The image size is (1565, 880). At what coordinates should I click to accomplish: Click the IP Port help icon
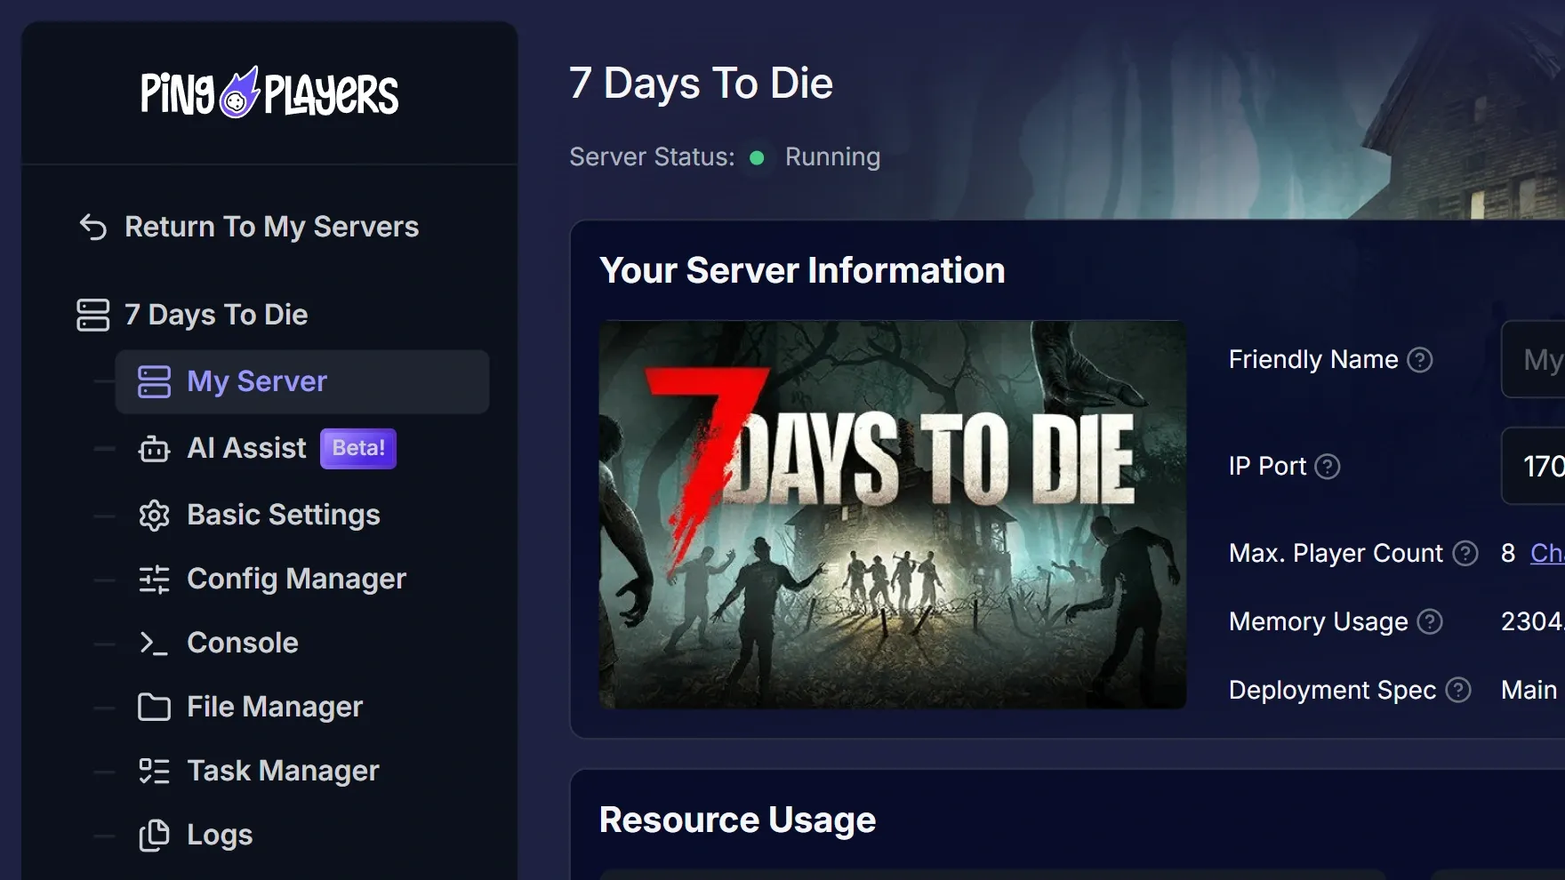pyautogui.click(x=1328, y=467)
